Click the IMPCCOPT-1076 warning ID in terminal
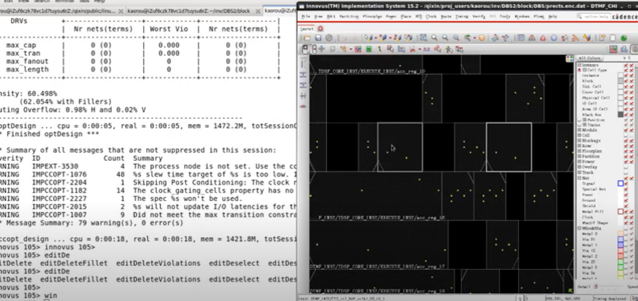 [59, 174]
